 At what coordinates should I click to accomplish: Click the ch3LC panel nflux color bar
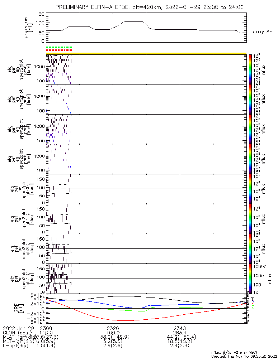click(x=250, y=279)
